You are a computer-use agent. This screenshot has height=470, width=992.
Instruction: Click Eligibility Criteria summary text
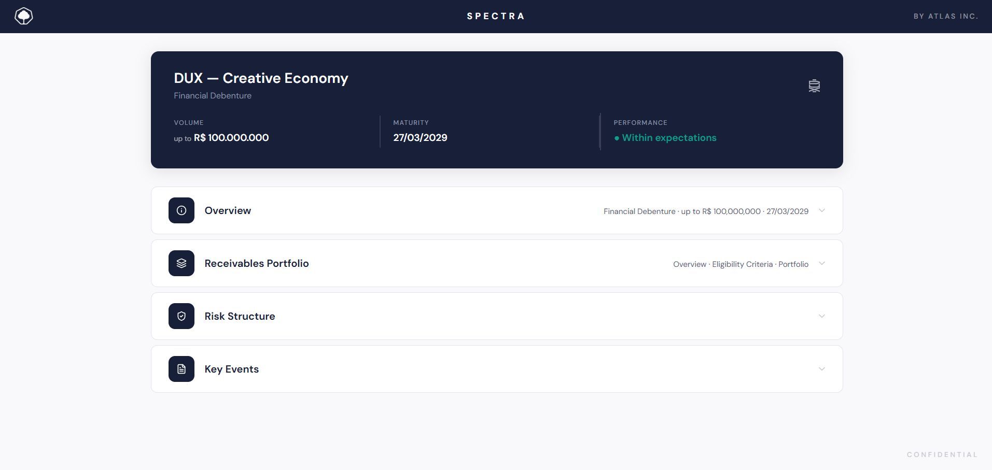[x=742, y=264]
